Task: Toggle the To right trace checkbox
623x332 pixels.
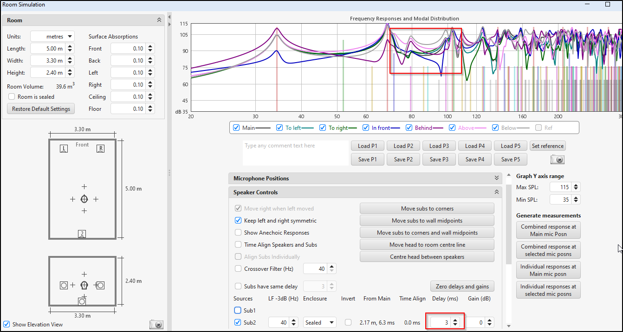Action: pyautogui.click(x=323, y=128)
